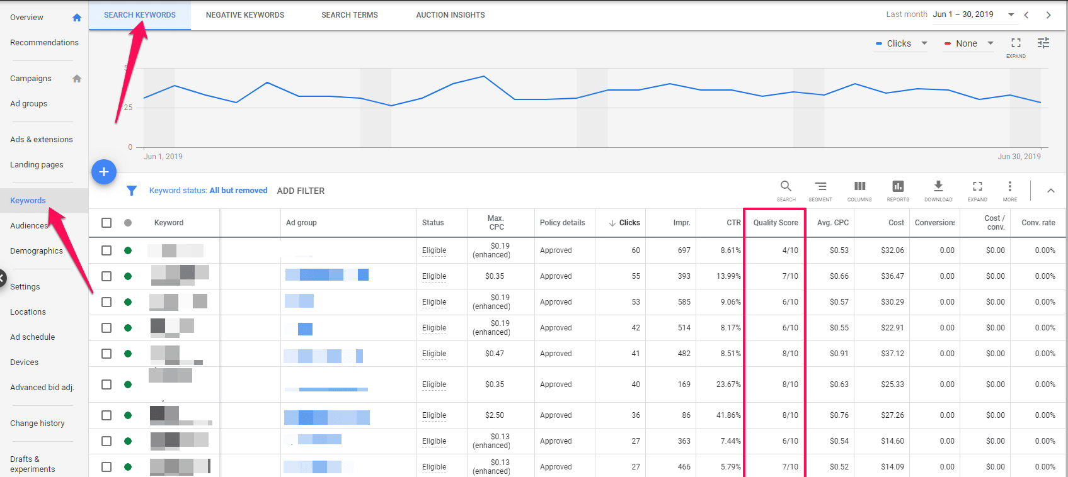Switch to Search Keywords tab

point(140,15)
